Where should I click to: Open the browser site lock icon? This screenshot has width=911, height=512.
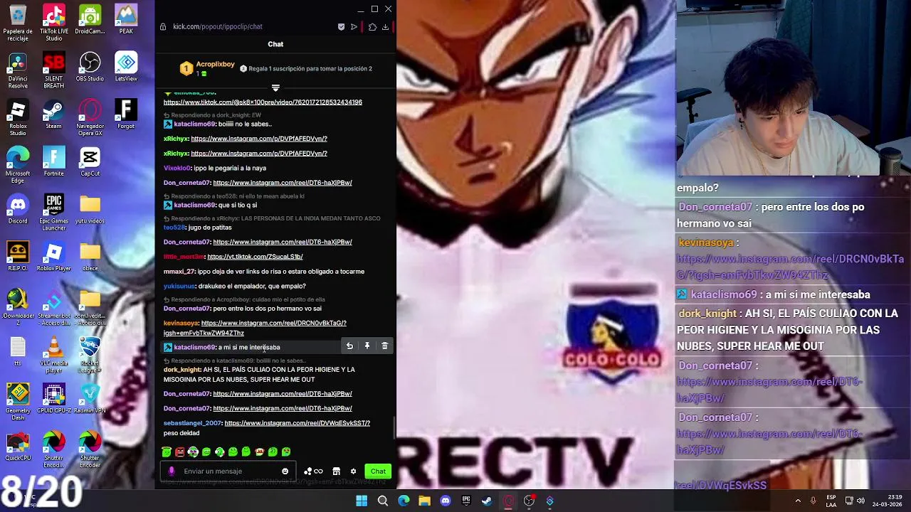(x=163, y=26)
